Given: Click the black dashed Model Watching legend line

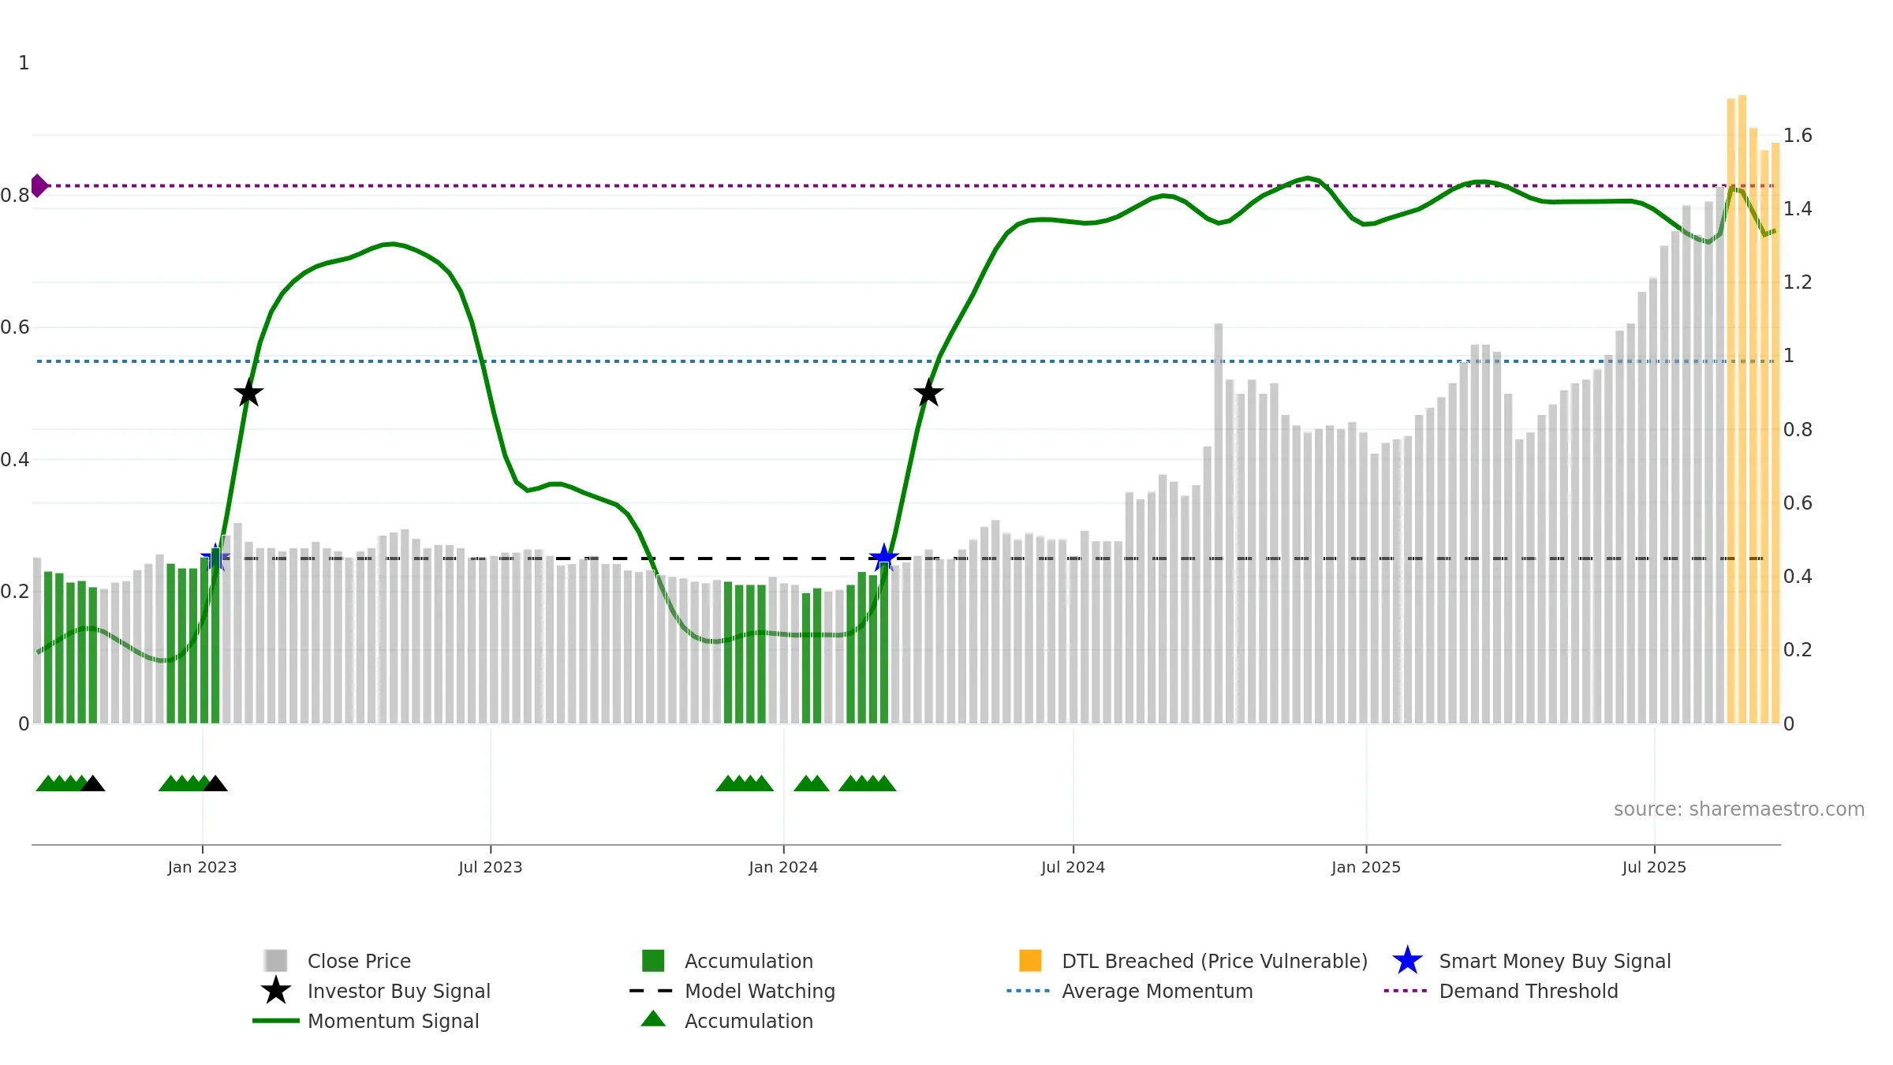Looking at the screenshot, I should point(652,991).
